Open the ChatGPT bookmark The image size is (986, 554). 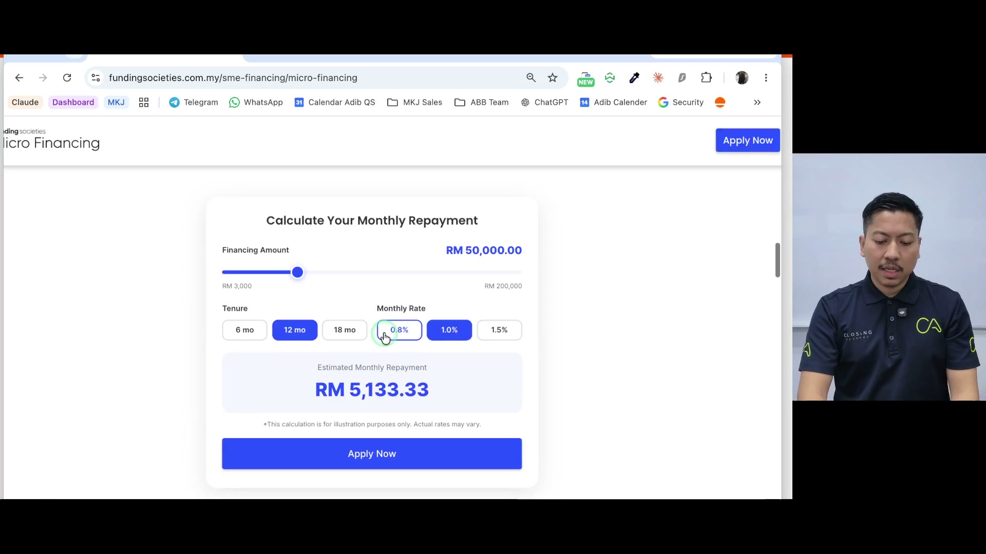click(544, 103)
